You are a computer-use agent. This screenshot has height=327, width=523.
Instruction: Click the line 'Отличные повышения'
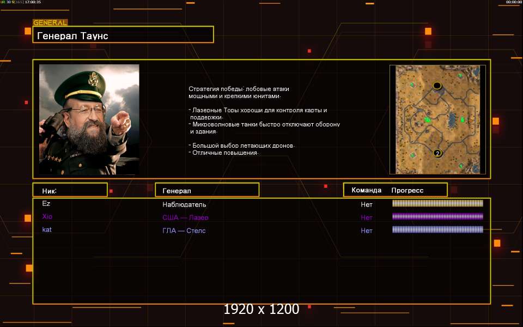(223, 153)
